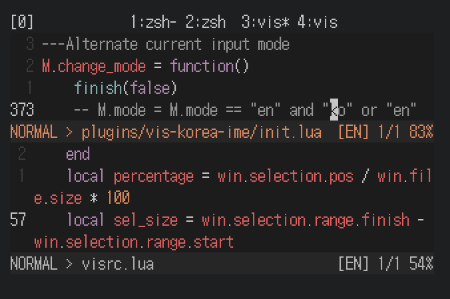
Task: Open tmux window 4:vis
Action: tap(318, 22)
